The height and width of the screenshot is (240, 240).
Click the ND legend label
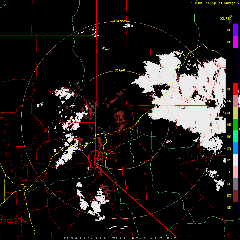(229, 208)
